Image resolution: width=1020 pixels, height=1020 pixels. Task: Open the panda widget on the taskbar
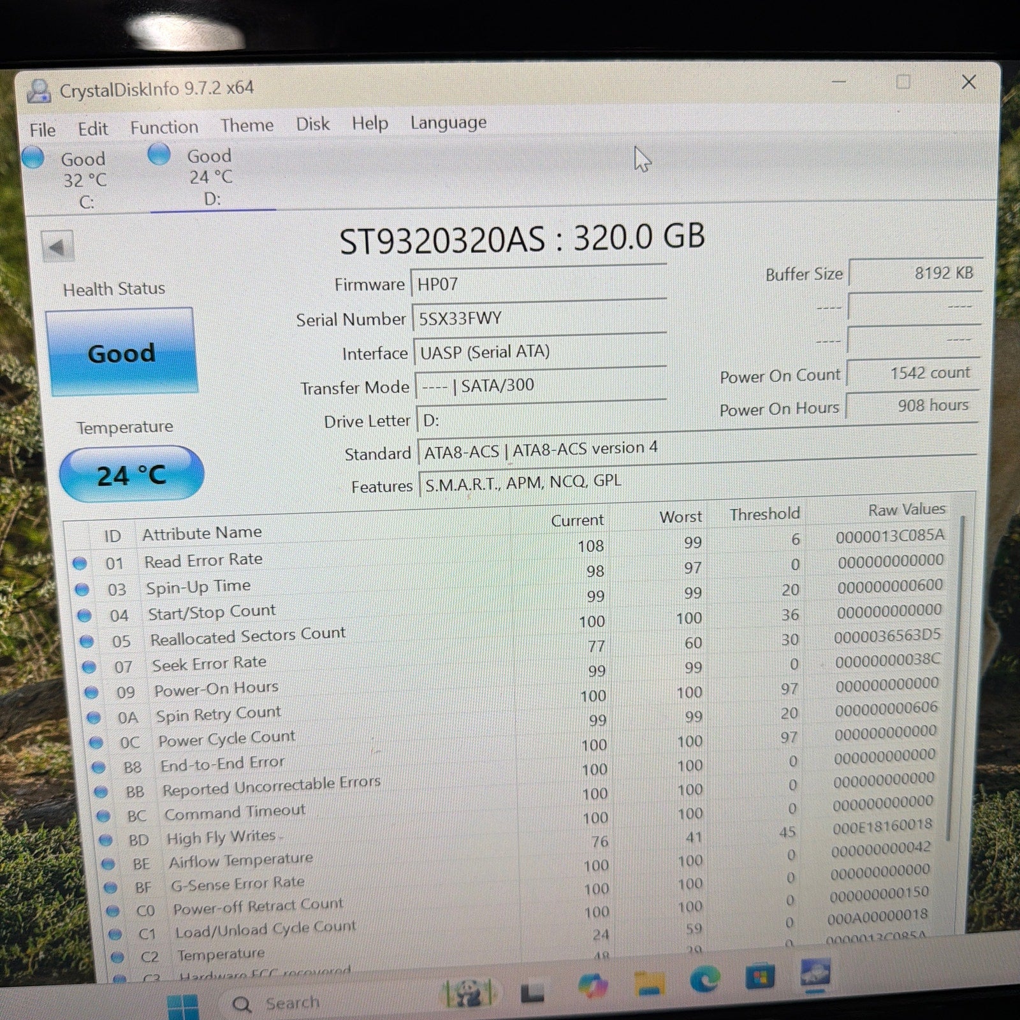coord(469,994)
